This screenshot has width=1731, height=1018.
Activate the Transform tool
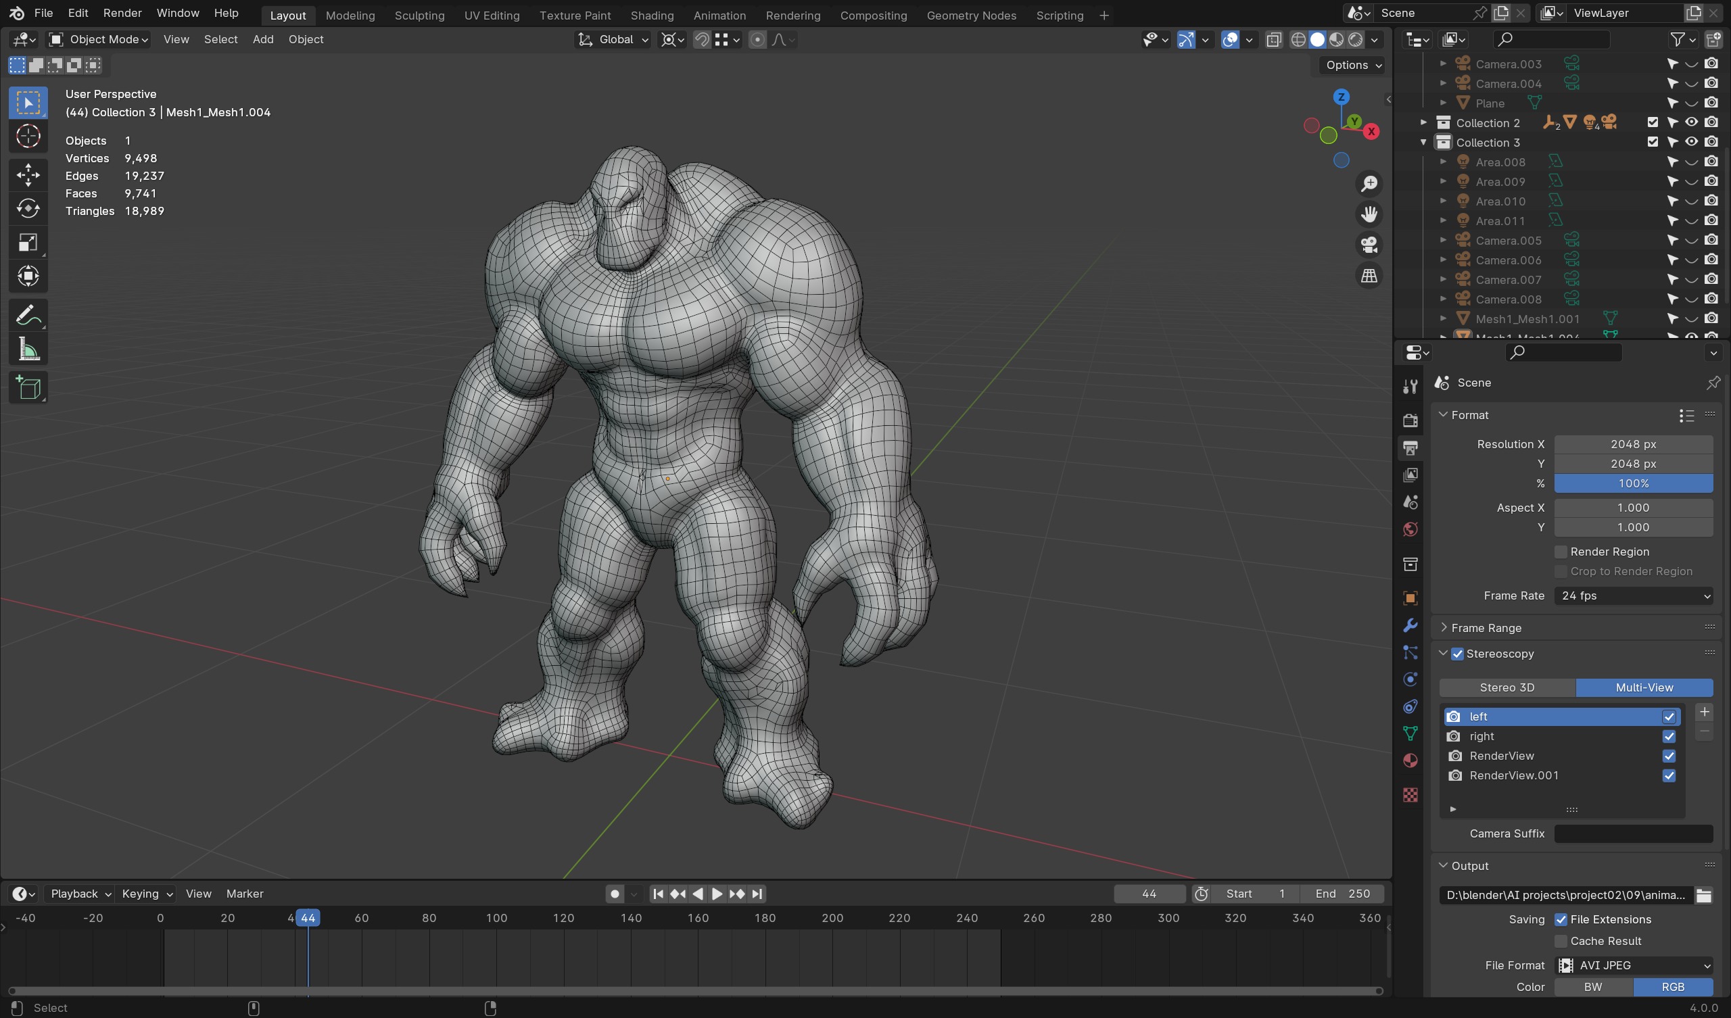pyautogui.click(x=28, y=276)
